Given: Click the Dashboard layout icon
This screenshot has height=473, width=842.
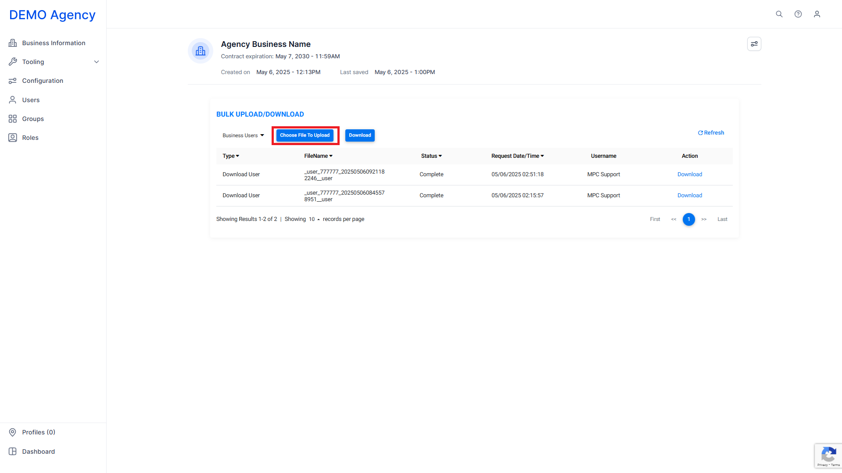Looking at the screenshot, I should click(x=13, y=452).
